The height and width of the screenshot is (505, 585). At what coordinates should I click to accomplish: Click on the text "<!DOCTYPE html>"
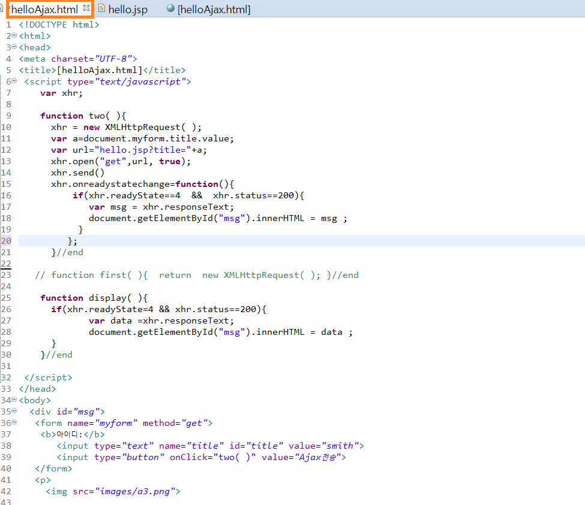[x=59, y=25]
